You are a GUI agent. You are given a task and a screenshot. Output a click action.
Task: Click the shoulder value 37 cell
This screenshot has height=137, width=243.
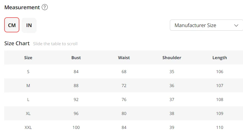tap(172, 100)
